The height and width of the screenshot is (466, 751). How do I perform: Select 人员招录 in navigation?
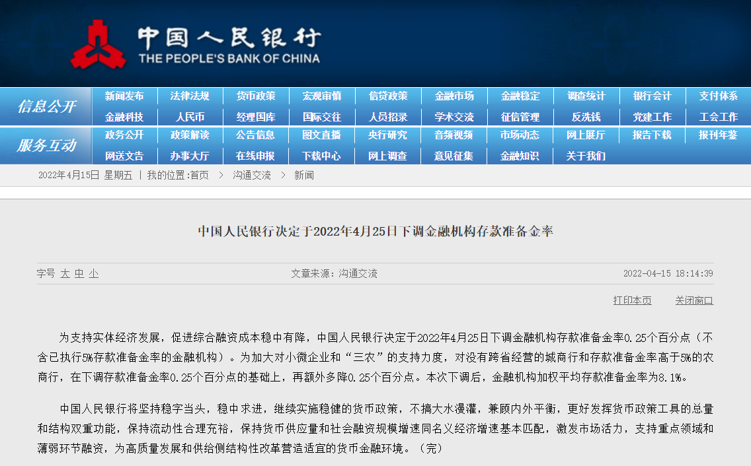[x=388, y=117]
